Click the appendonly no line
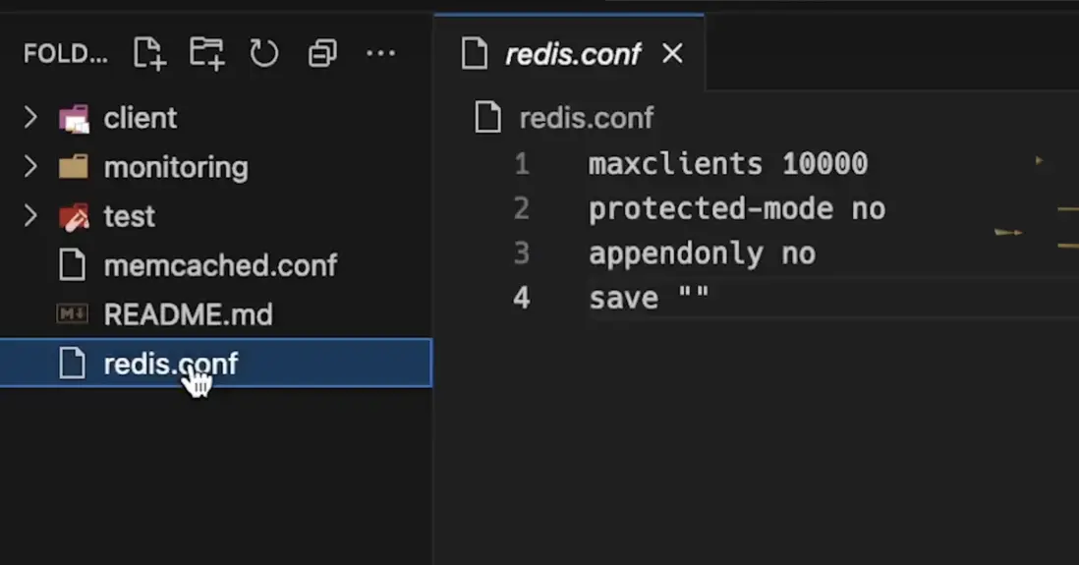Image resolution: width=1079 pixels, height=565 pixels. coord(702,254)
